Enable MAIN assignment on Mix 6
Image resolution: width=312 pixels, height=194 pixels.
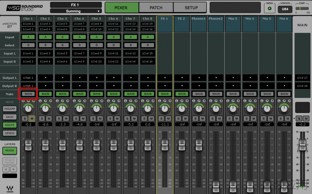(284, 94)
